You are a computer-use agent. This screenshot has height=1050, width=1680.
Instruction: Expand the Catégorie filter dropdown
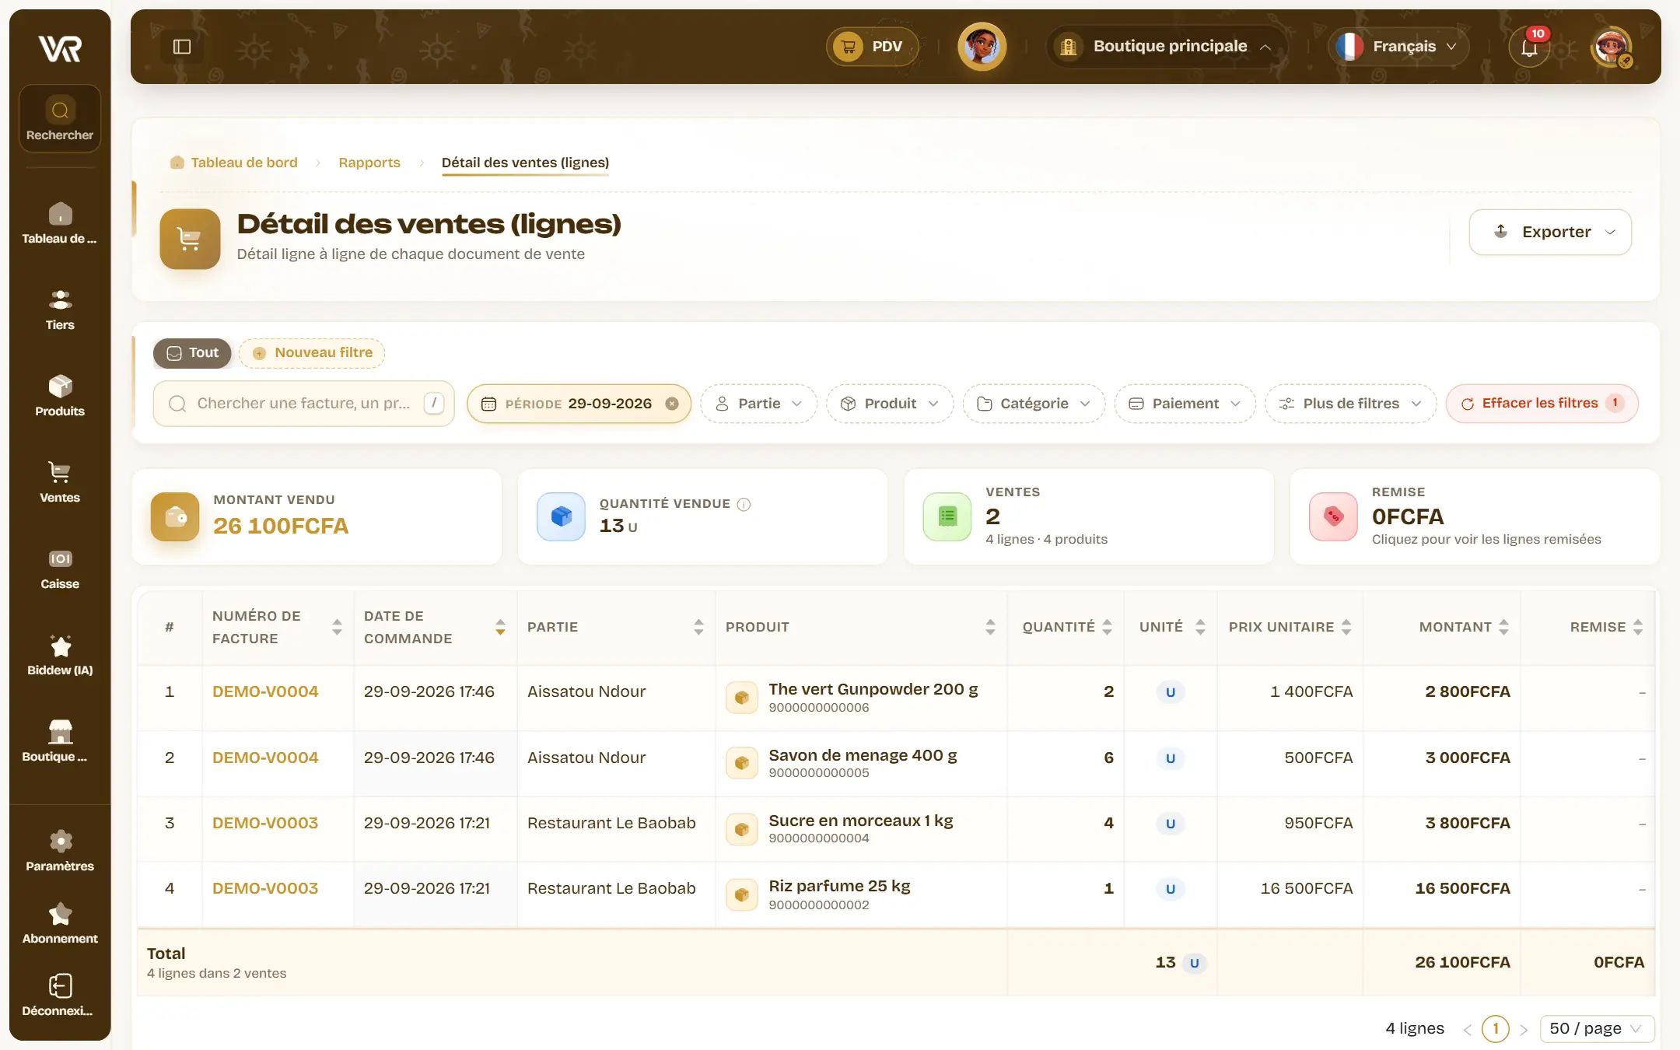coord(1034,404)
